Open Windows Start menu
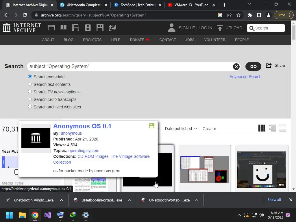 tap(9, 215)
